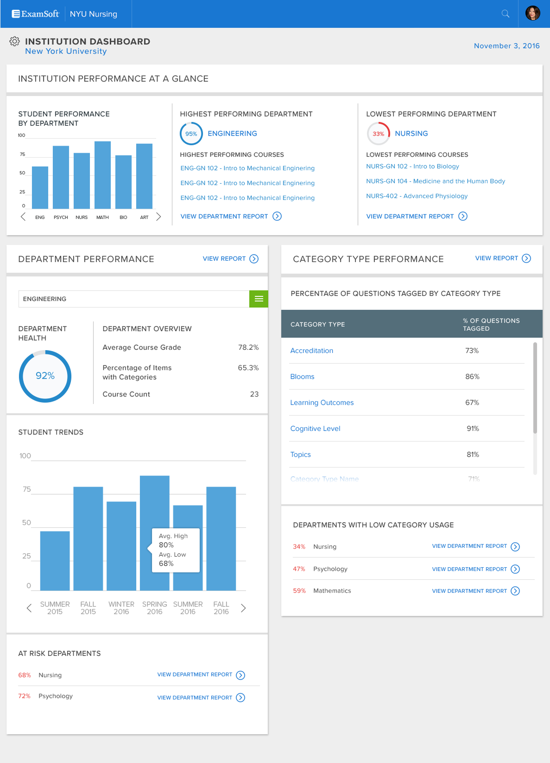
Task: Click arrow icon beside Engineering department report
Action: tap(277, 216)
